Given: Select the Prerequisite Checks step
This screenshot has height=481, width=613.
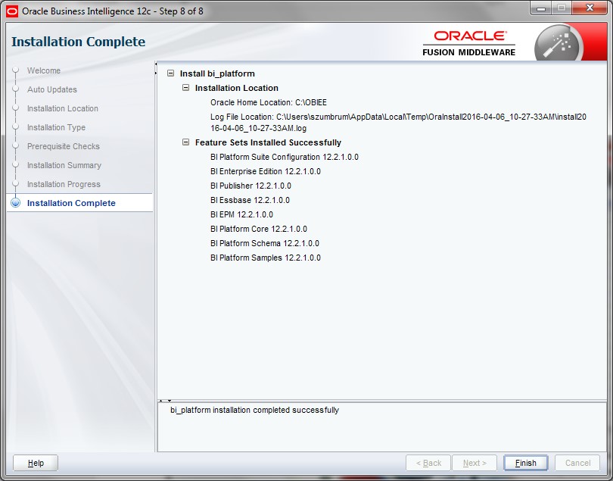Looking at the screenshot, I should [x=64, y=146].
